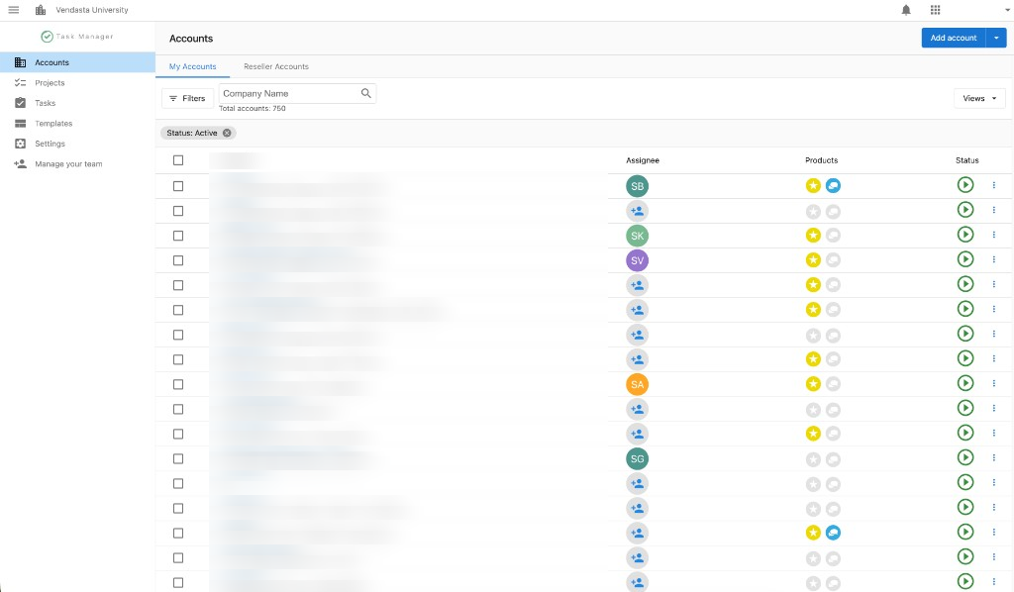The height and width of the screenshot is (592, 1014).
Task: Remove the Status: Active filter chip
Action: (227, 133)
